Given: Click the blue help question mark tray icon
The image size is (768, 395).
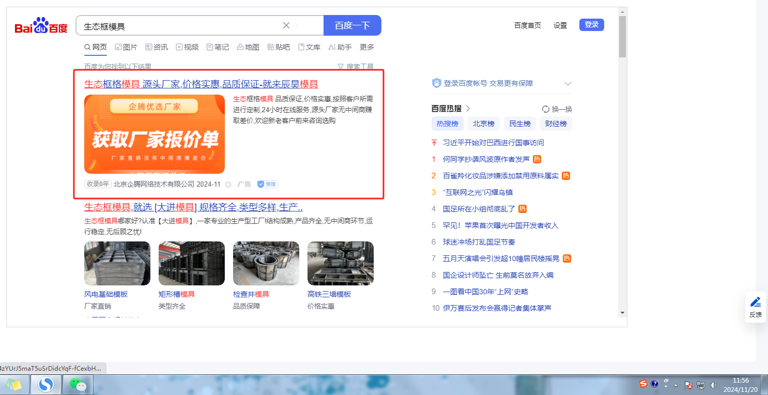Looking at the screenshot, I should click(655, 384).
